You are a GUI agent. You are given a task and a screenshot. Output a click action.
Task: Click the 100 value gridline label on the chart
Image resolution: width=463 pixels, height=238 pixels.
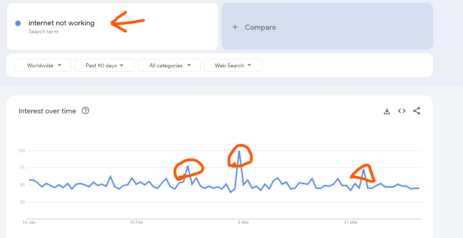coord(21,150)
